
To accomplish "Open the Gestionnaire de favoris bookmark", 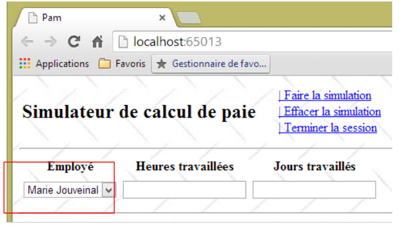I will pyautogui.click(x=211, y=64).
